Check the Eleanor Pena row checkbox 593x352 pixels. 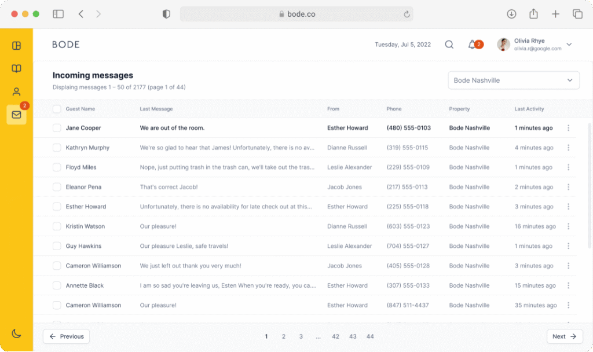(x=57, y=187)
